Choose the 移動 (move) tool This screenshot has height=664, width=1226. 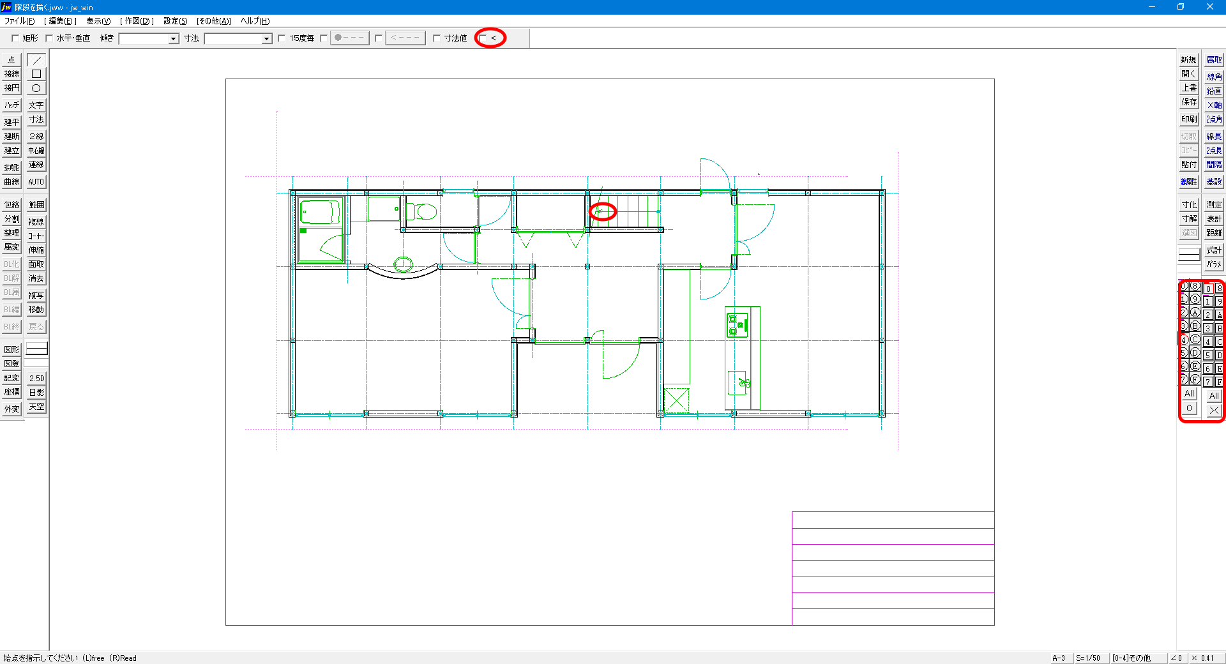click(x=36, y=309)
